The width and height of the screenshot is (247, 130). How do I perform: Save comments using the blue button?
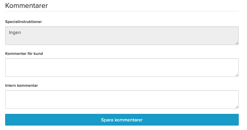tap(122, 120)
